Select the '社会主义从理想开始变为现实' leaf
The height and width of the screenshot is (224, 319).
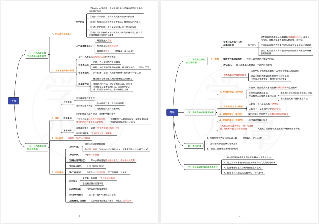(260, 59)
